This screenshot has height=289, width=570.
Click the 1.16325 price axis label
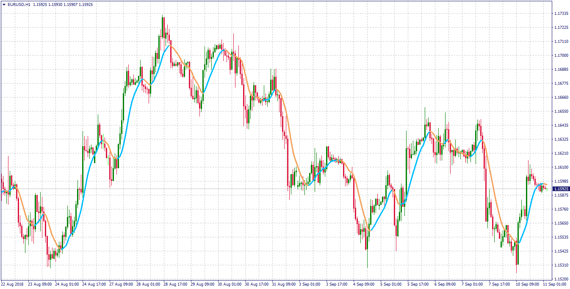[x=561, y=139]
